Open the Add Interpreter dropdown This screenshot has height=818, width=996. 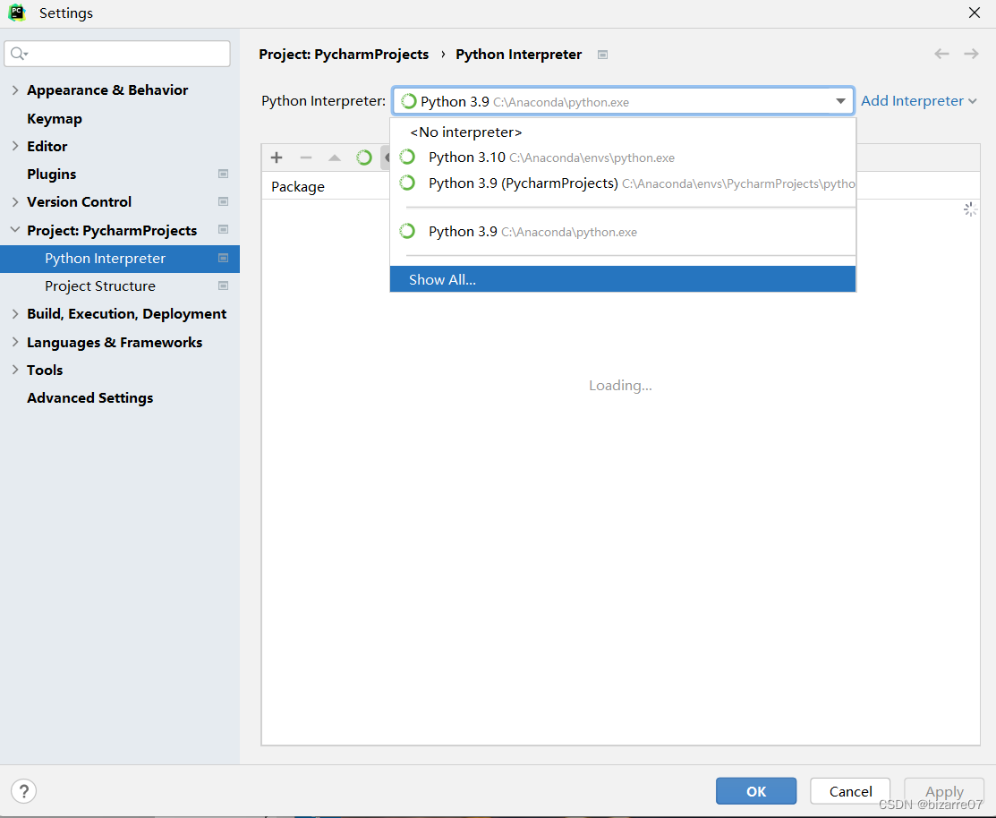(x=918, y=101)
